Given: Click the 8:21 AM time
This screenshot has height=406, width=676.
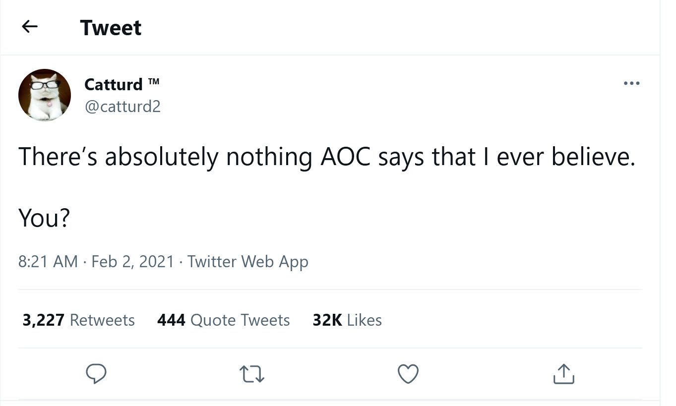Looking at the screenshot, I should click(x=48, y=261).
